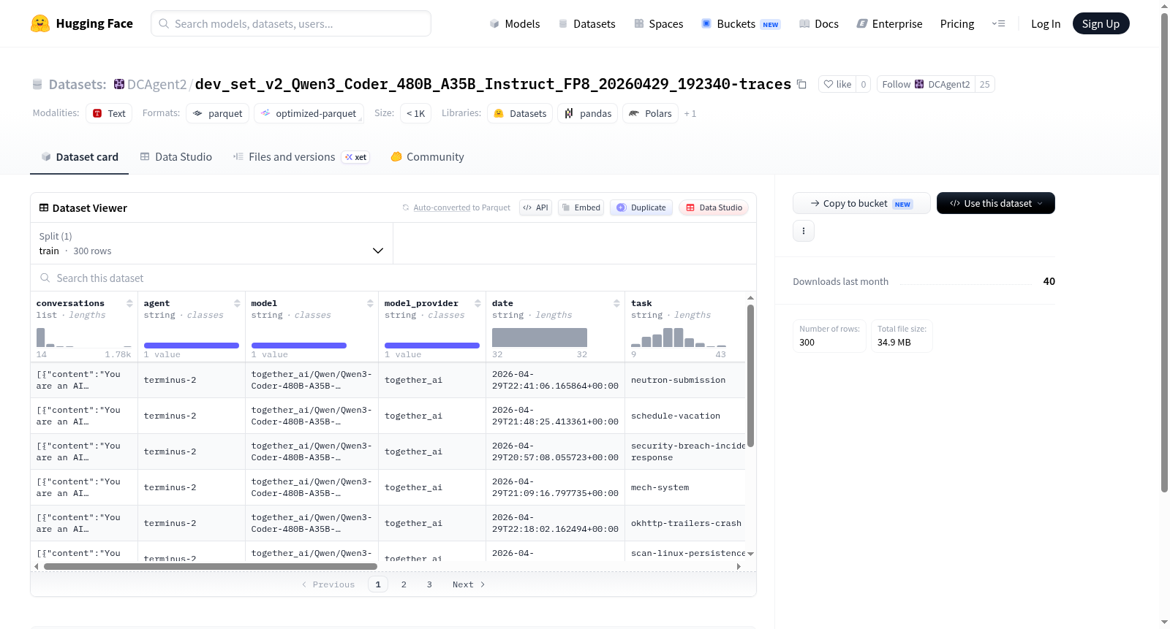
Task: Click the search magnifier in dataset viewer
Action: click(x=45, y=278)
